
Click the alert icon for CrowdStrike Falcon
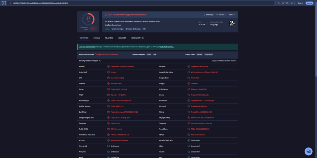[x=189, y=72]
